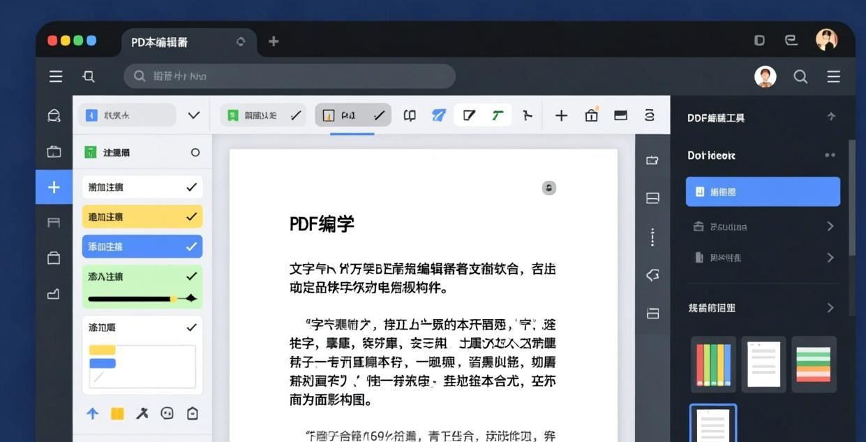Click the tag icon in the right vertical strip
Viewport: 866px width, 442px height.
click(x=652, y=275)
